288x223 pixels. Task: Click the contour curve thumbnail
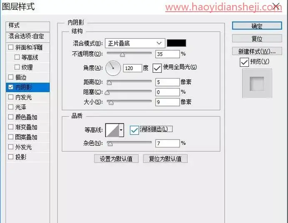coord(112,130)
